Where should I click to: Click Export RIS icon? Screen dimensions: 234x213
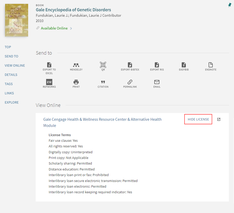pos(157,65)
